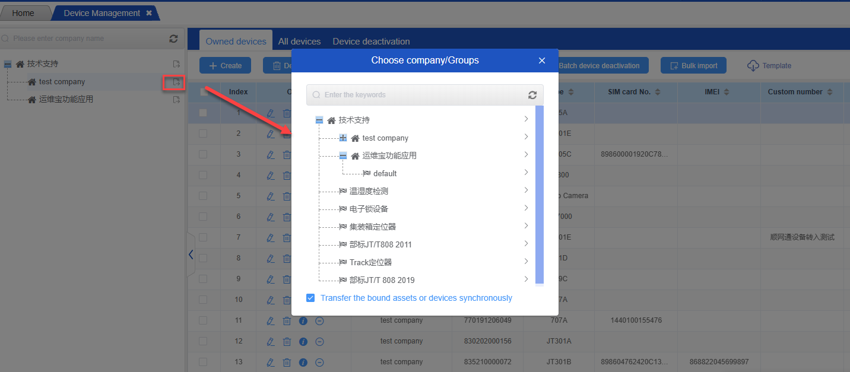Click minus circle icon in row 11
This screenshot has width=850, height=372.
coord(319,320)
